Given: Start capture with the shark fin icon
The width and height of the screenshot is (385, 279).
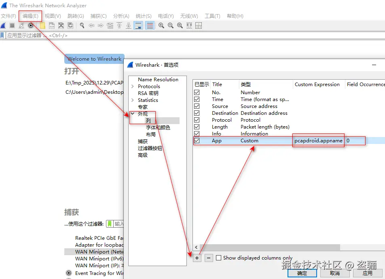Looking at the screenshot, I should coord(3,25).
